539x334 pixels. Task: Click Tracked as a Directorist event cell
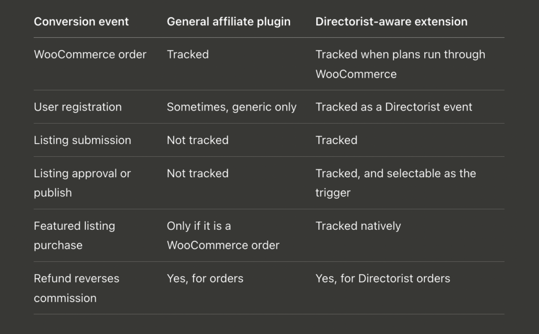394,107
